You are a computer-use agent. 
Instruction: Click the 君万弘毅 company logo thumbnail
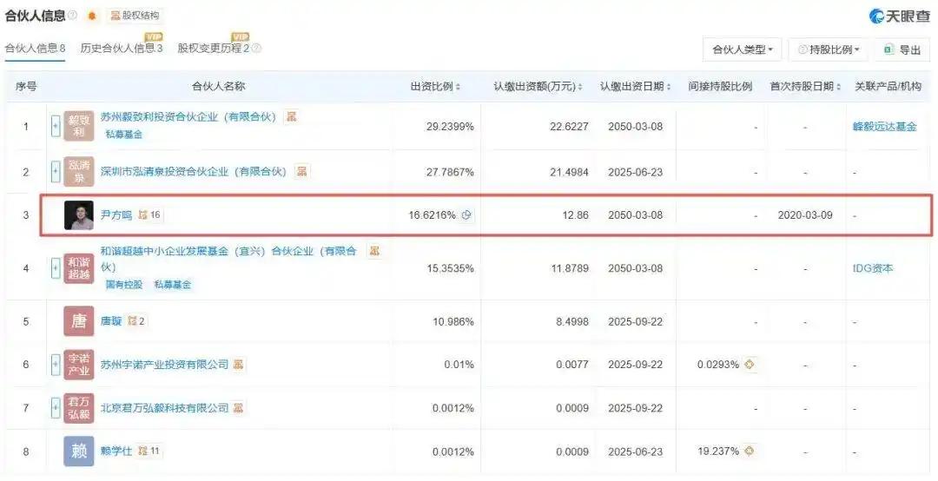(79, 408)
